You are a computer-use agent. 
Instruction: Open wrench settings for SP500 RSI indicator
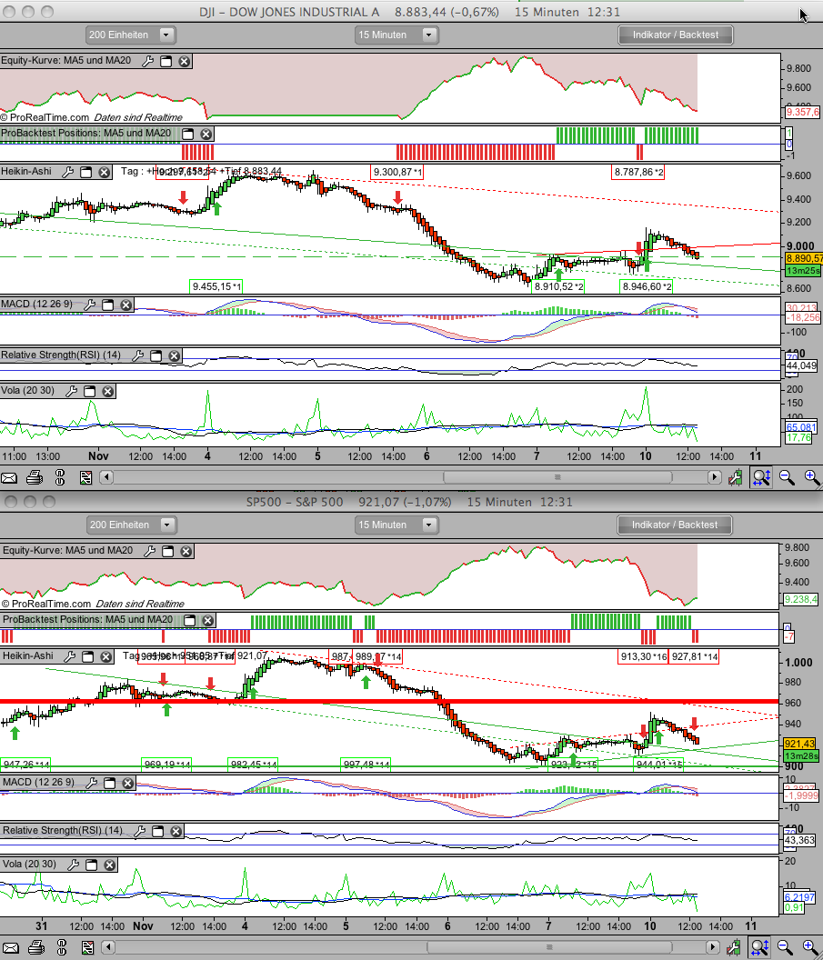(140, 831)
